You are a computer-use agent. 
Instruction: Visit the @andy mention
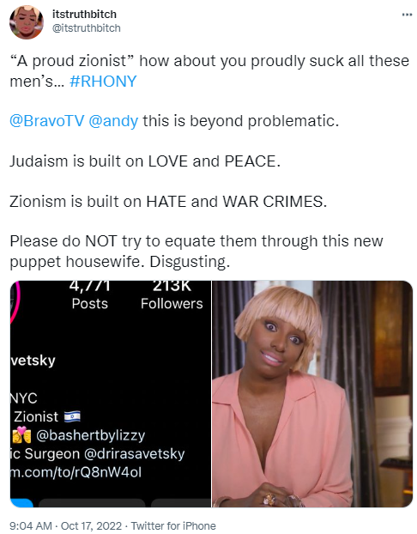click(x=113, y=121)
